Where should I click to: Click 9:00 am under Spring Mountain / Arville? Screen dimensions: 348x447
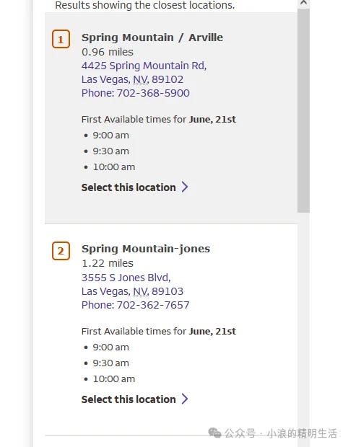[x=110, y=135]
